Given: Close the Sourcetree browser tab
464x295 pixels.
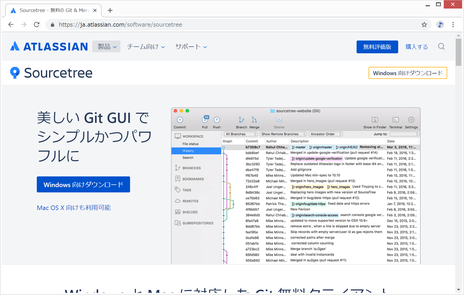Looking at the screenshot, I should coord(95,10).
